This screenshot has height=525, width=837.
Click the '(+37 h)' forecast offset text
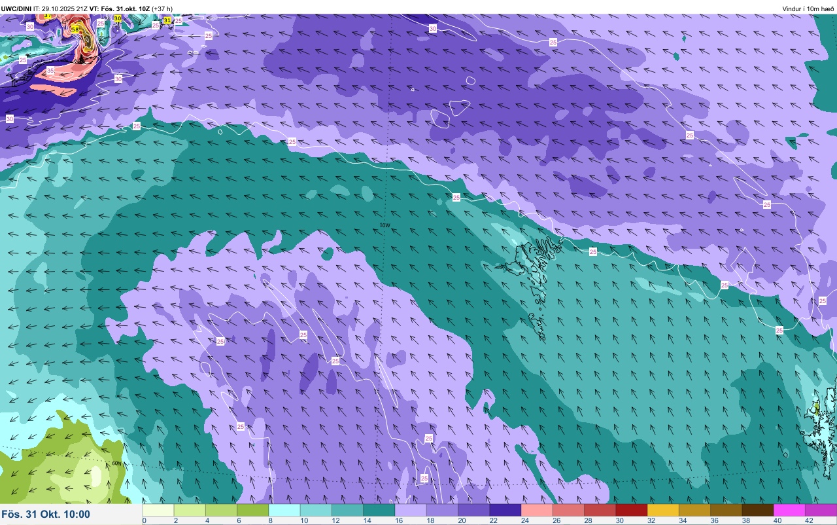click(x=162, y=9)
